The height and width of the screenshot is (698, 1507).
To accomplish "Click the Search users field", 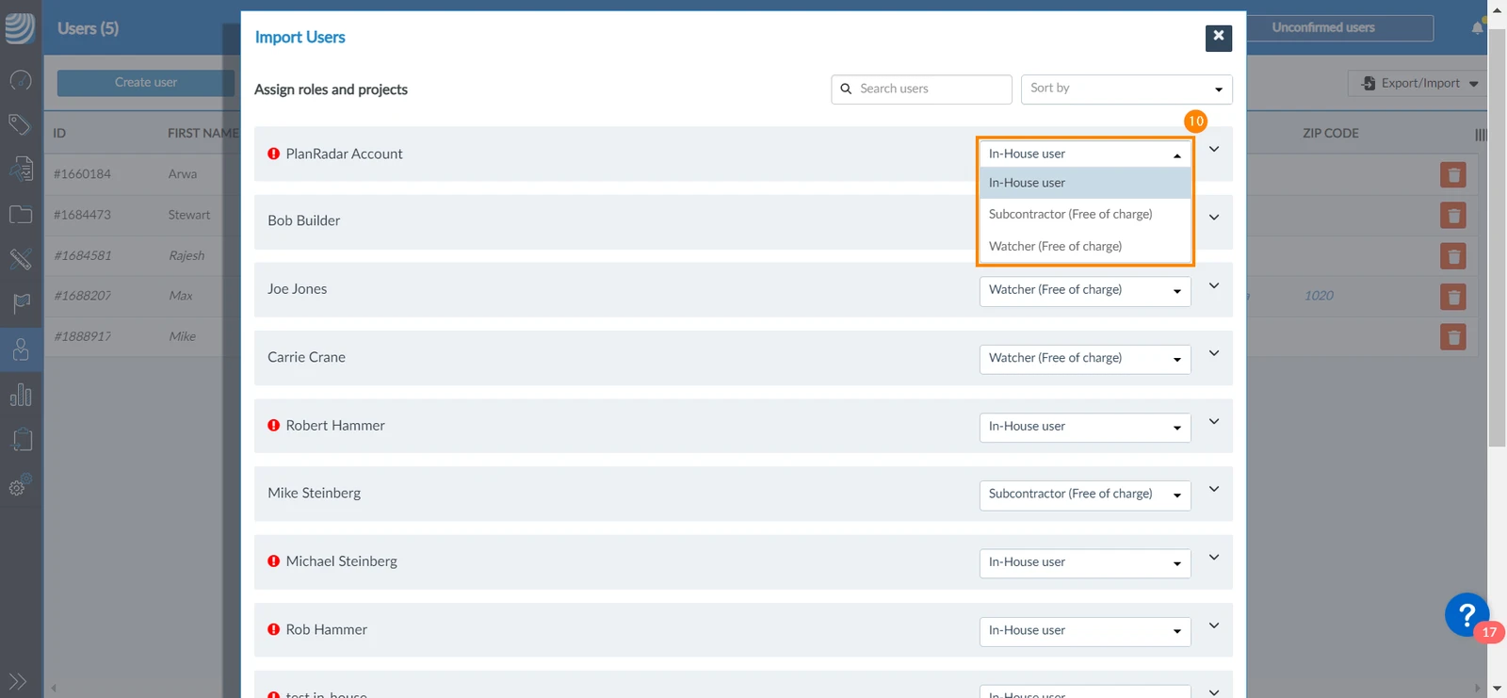I will (921, 89).
